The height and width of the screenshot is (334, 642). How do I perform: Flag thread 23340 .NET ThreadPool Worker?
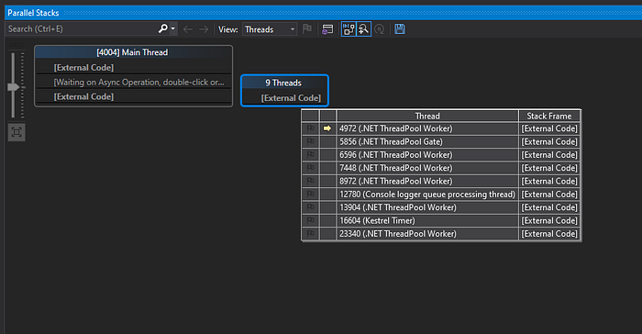tap(310, 234)
